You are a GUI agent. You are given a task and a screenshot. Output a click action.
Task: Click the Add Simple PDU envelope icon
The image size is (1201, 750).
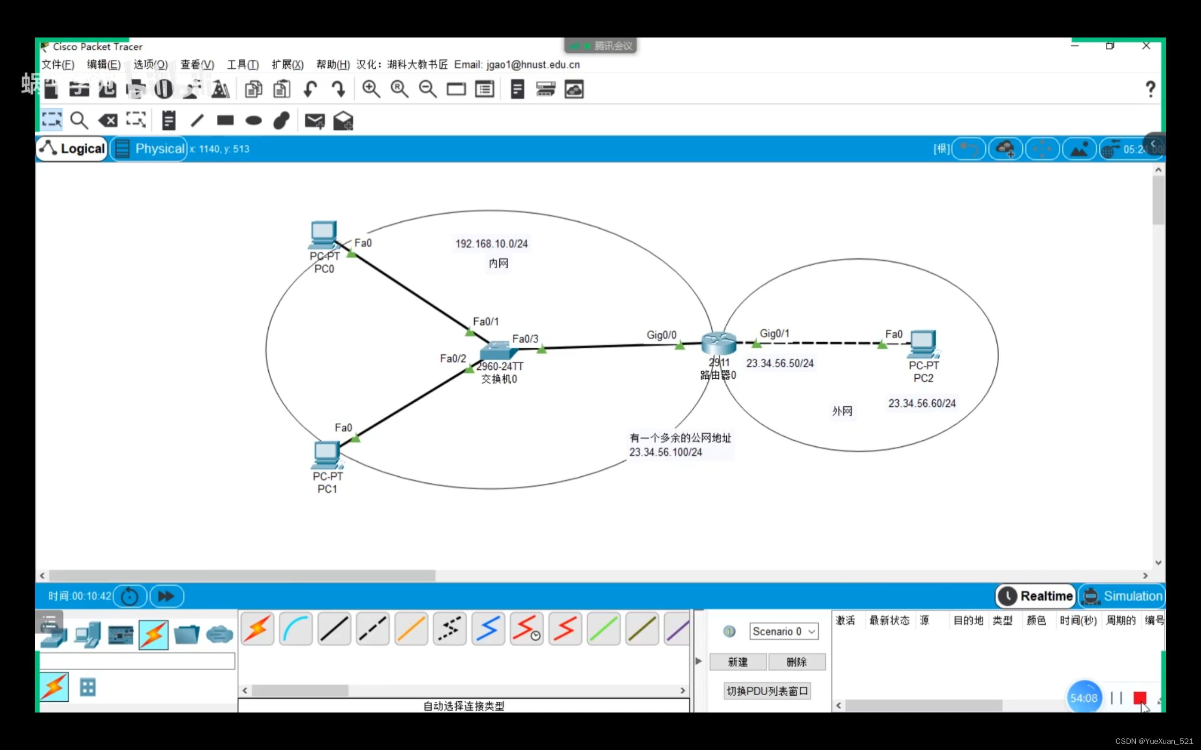pyautogui.click(x=314, y=120)
